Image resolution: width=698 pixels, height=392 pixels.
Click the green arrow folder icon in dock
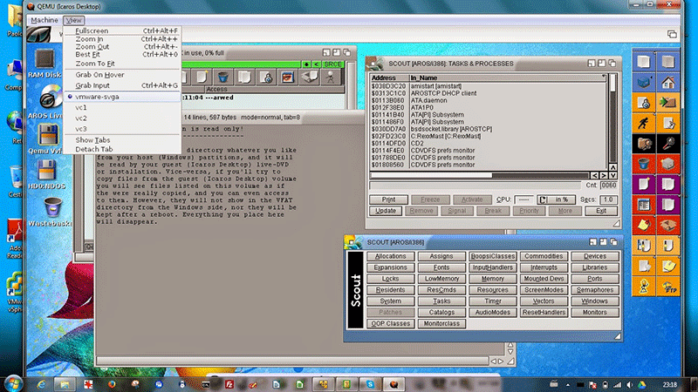tap(667, 103)
